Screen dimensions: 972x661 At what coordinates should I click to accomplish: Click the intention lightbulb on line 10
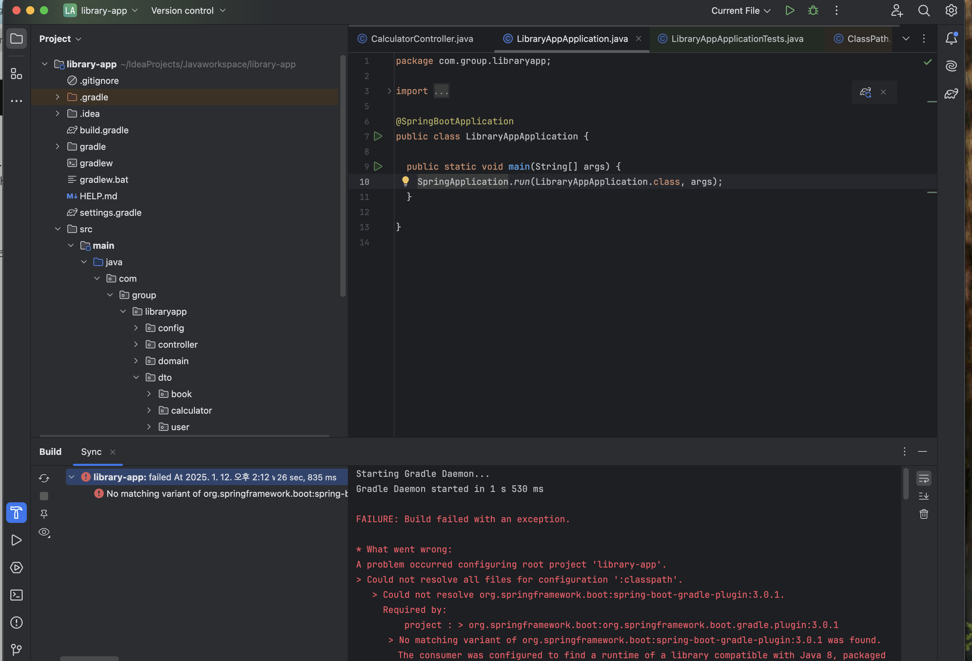[405, 181]
